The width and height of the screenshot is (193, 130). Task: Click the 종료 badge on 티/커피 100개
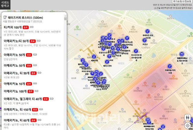click(26, 27)
